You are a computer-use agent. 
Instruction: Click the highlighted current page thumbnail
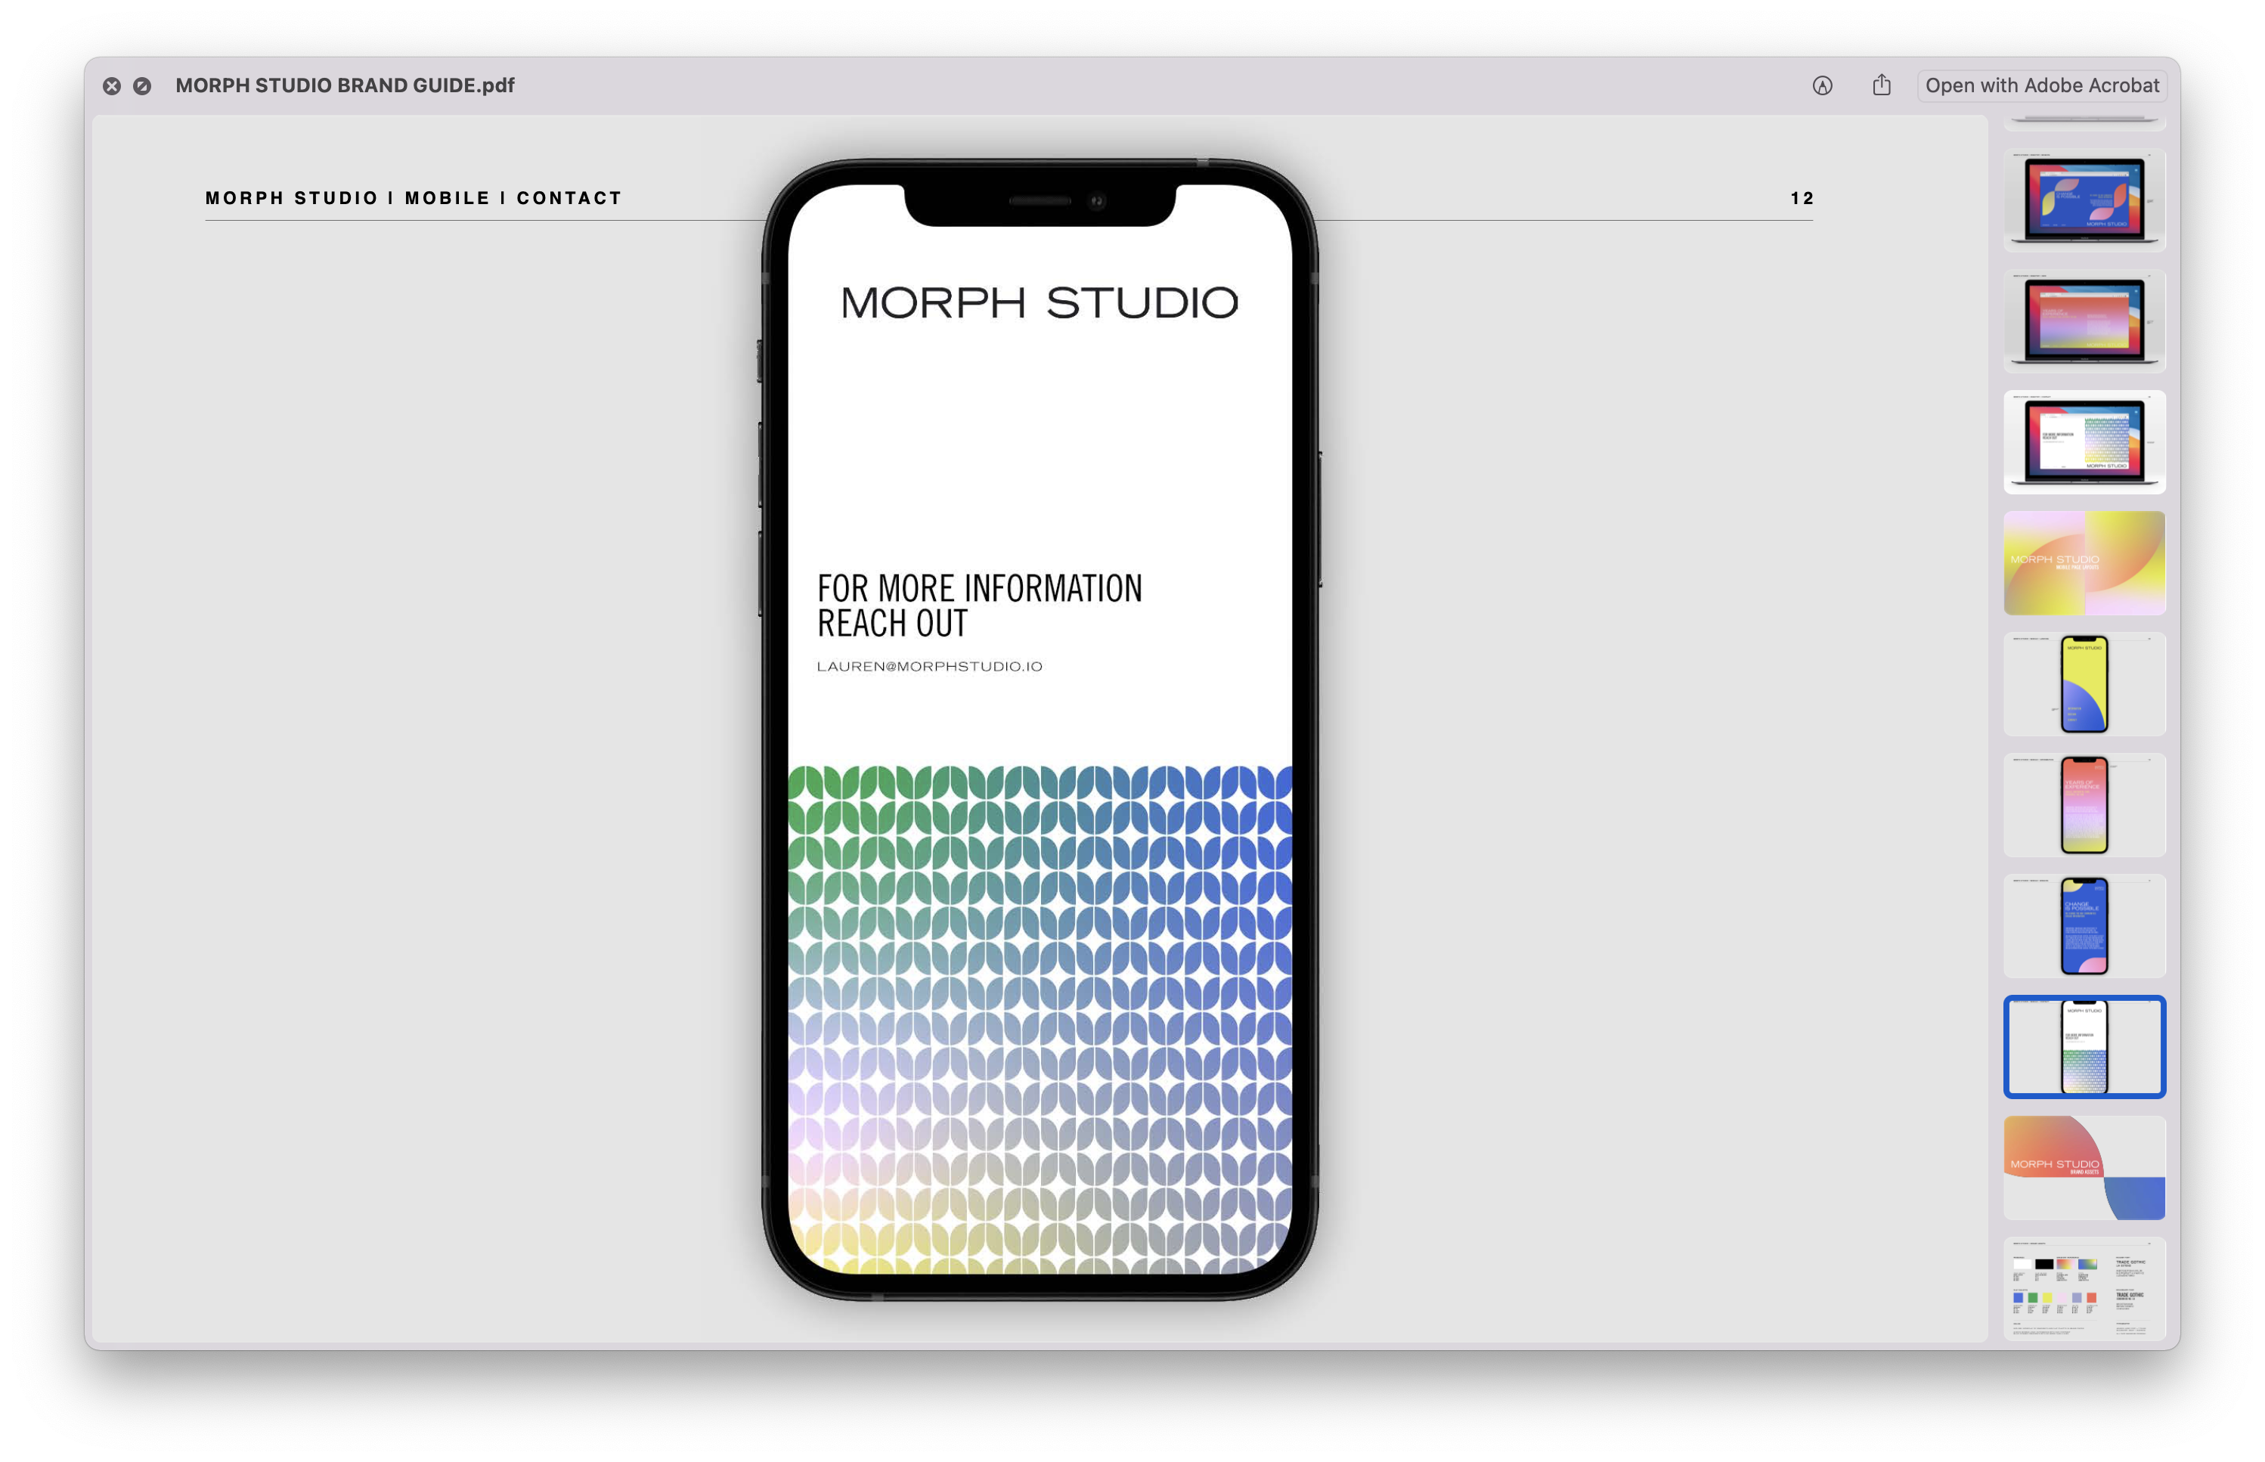click(2084, 1047)
